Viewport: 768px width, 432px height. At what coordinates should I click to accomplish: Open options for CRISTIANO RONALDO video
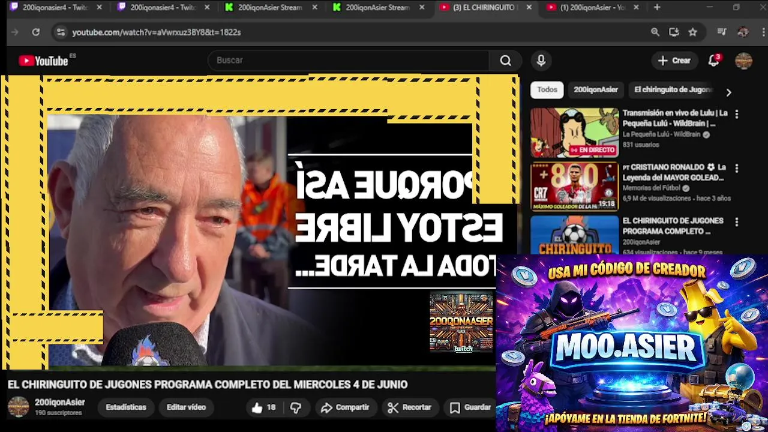click(x=736, y=168)
